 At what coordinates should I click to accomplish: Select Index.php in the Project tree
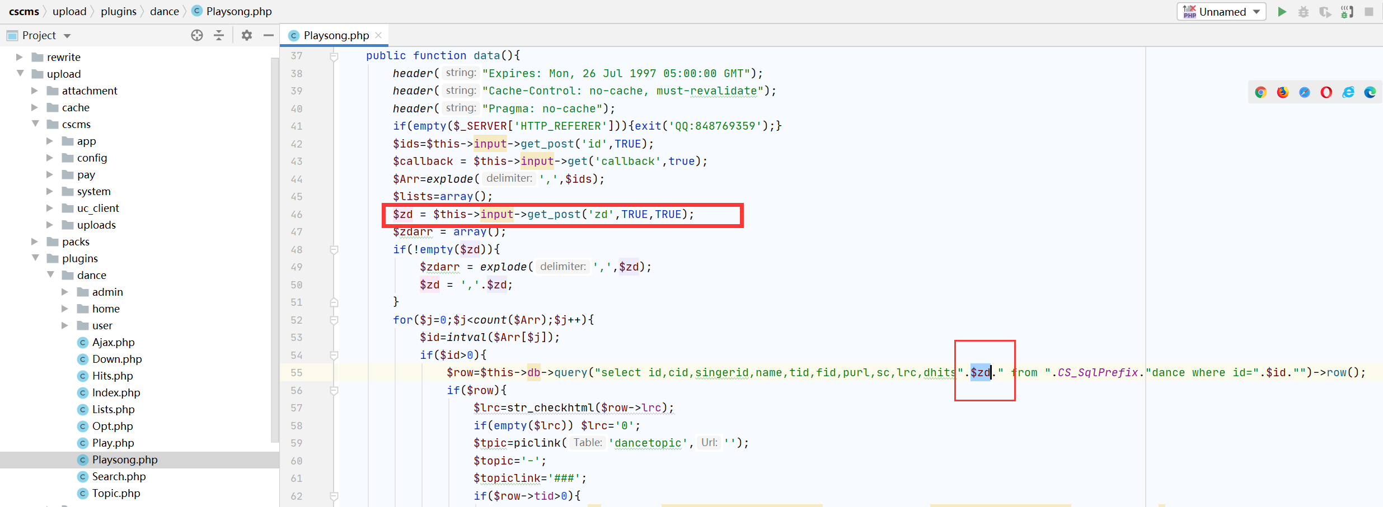[x=116, y=392]
